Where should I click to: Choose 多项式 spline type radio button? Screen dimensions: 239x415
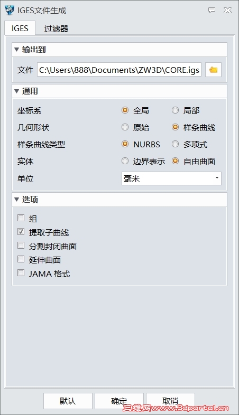[x=175, y=144]
